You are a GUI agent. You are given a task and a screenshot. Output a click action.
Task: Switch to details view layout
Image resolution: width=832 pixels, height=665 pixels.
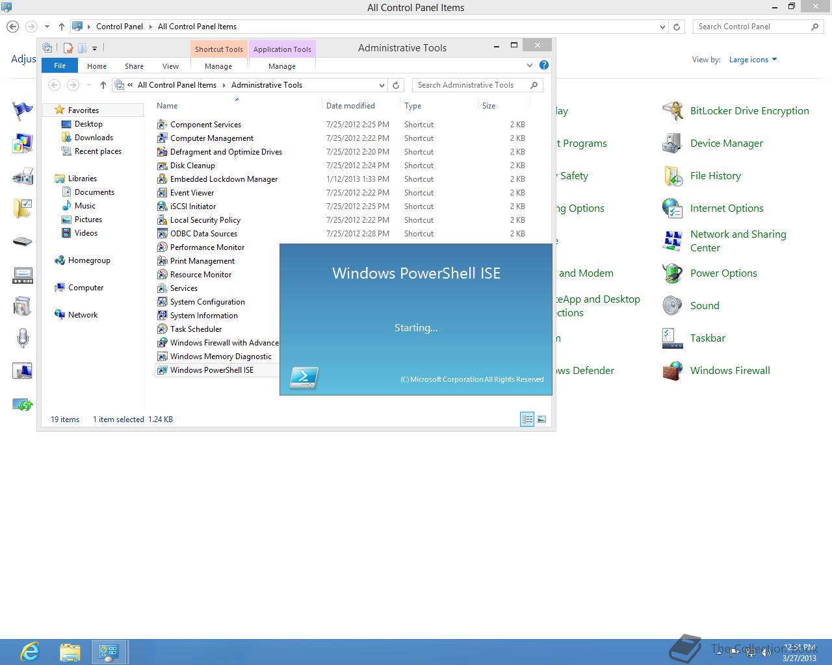tap(527, 419)
